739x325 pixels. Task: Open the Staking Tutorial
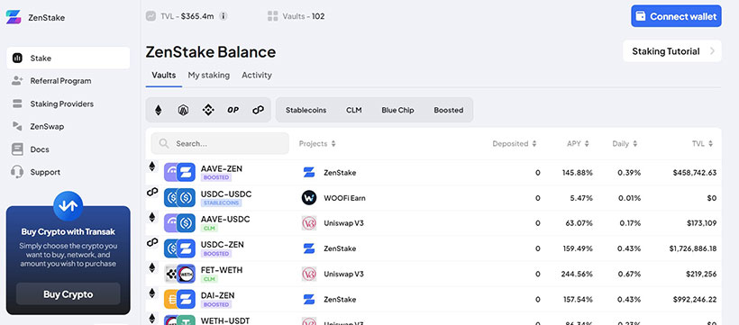(672, 51)
